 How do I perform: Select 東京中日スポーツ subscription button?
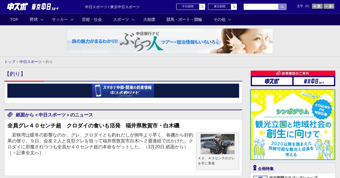coord(314,81)
